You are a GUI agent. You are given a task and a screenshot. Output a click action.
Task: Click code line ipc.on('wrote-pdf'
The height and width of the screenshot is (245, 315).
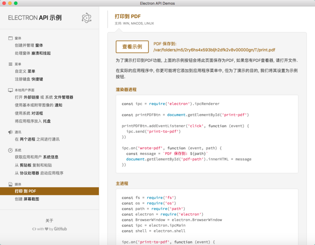pos(172,148)
